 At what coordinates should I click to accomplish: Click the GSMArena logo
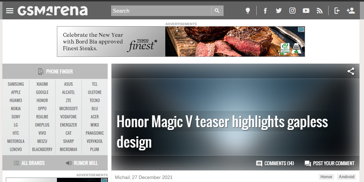[x=53, y=11]
